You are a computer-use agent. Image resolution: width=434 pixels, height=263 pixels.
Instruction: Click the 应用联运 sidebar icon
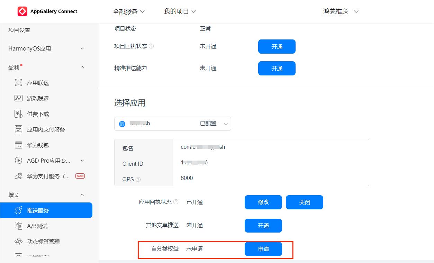[18, 83]
